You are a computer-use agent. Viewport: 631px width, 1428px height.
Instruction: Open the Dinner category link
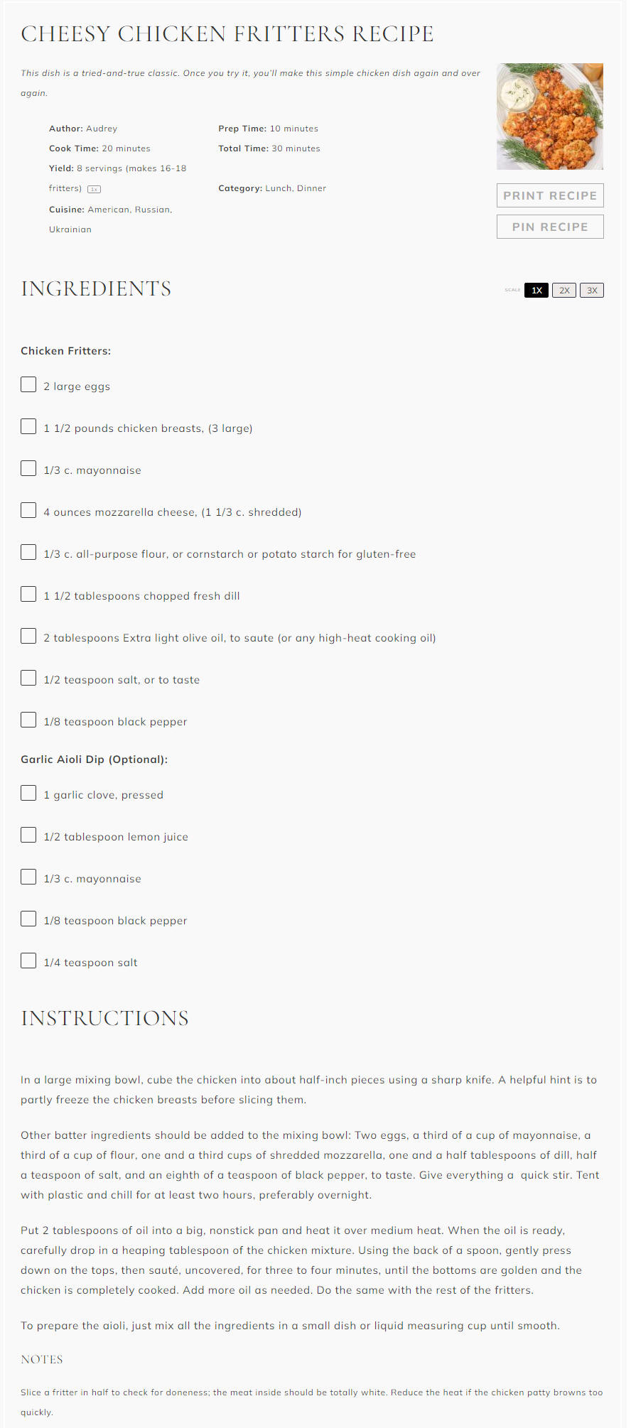[x=311, y=188]
